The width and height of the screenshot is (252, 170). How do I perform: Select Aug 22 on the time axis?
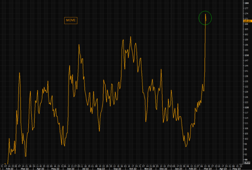tap(101, 168)
